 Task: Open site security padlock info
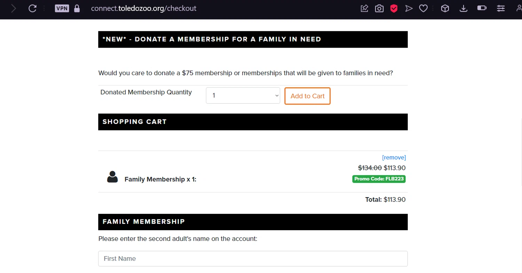77,8
